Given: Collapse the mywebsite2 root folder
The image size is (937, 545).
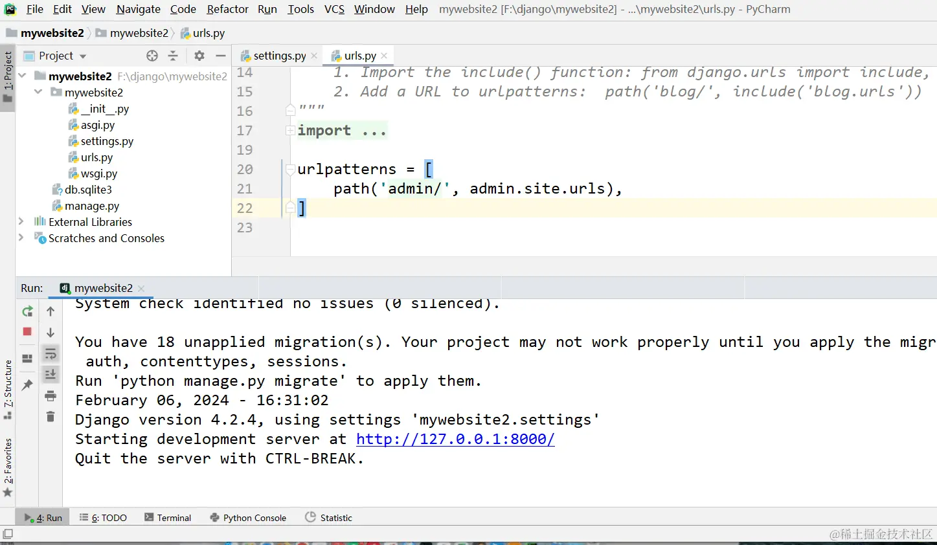Looking at the screenshot, I should (23, 76).
